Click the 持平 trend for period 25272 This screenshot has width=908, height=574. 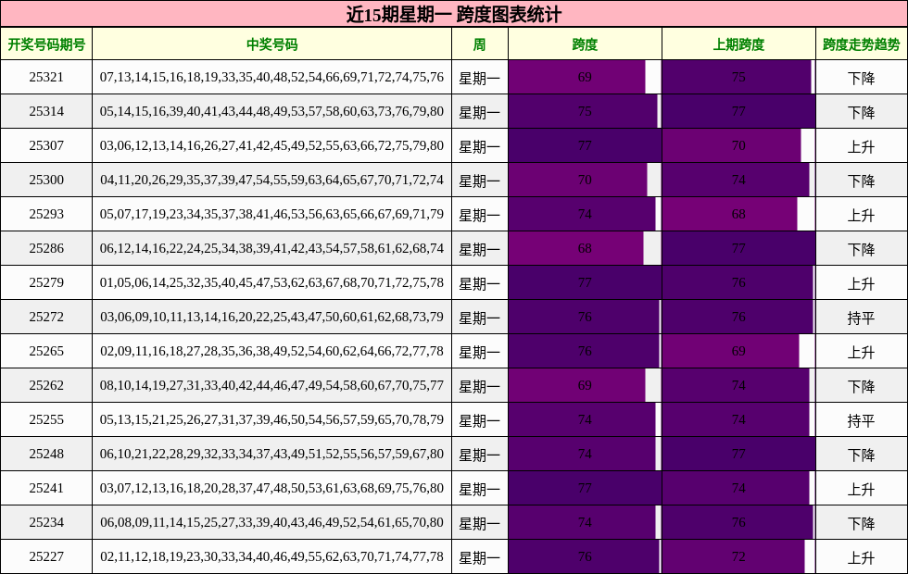click(860, 318)
